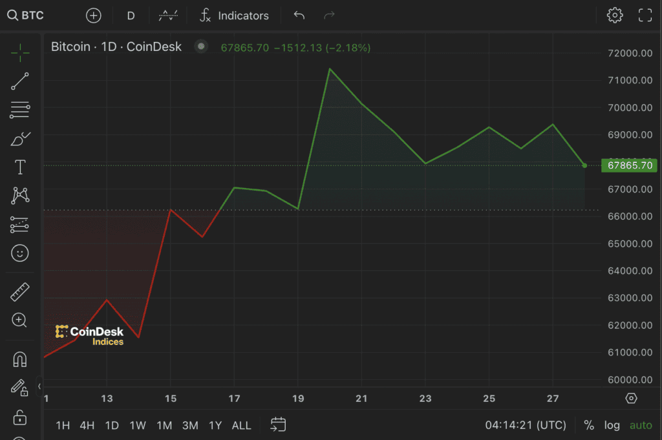662x440 pixels.
Task: Open the D interval dropdown
Action: [131, 16]
